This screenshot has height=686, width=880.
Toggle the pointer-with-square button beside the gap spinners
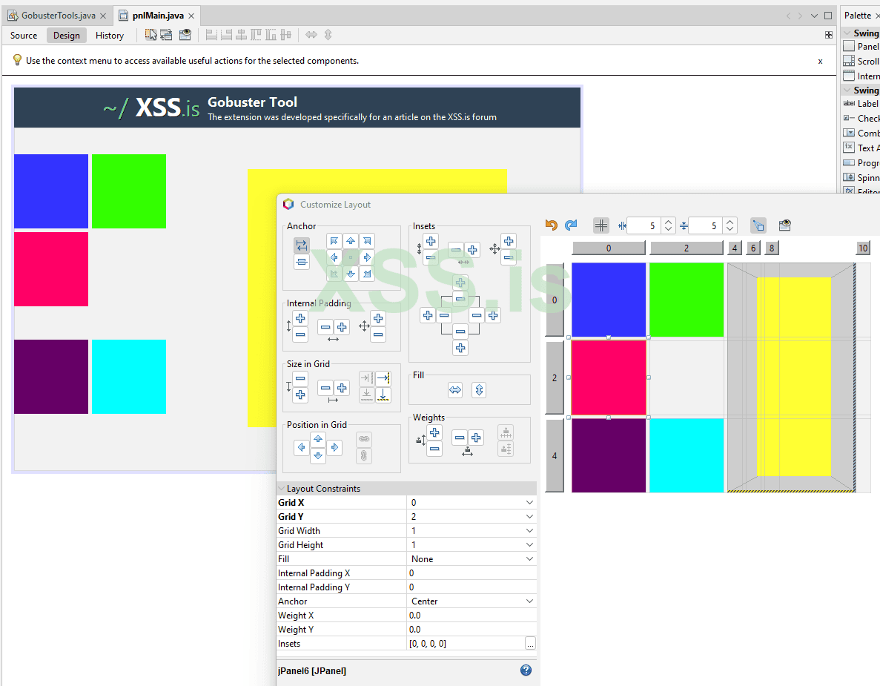[758, 225]
